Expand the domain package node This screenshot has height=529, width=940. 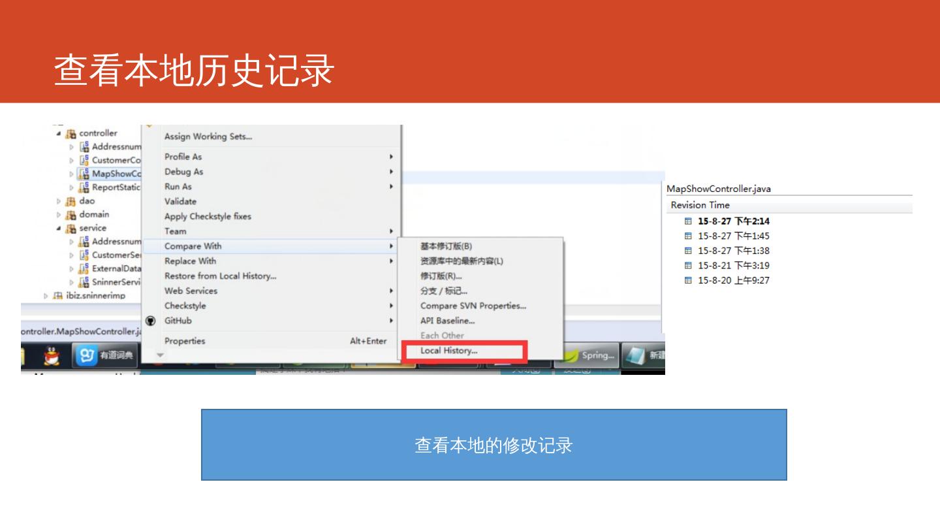(x=59, y=215)
